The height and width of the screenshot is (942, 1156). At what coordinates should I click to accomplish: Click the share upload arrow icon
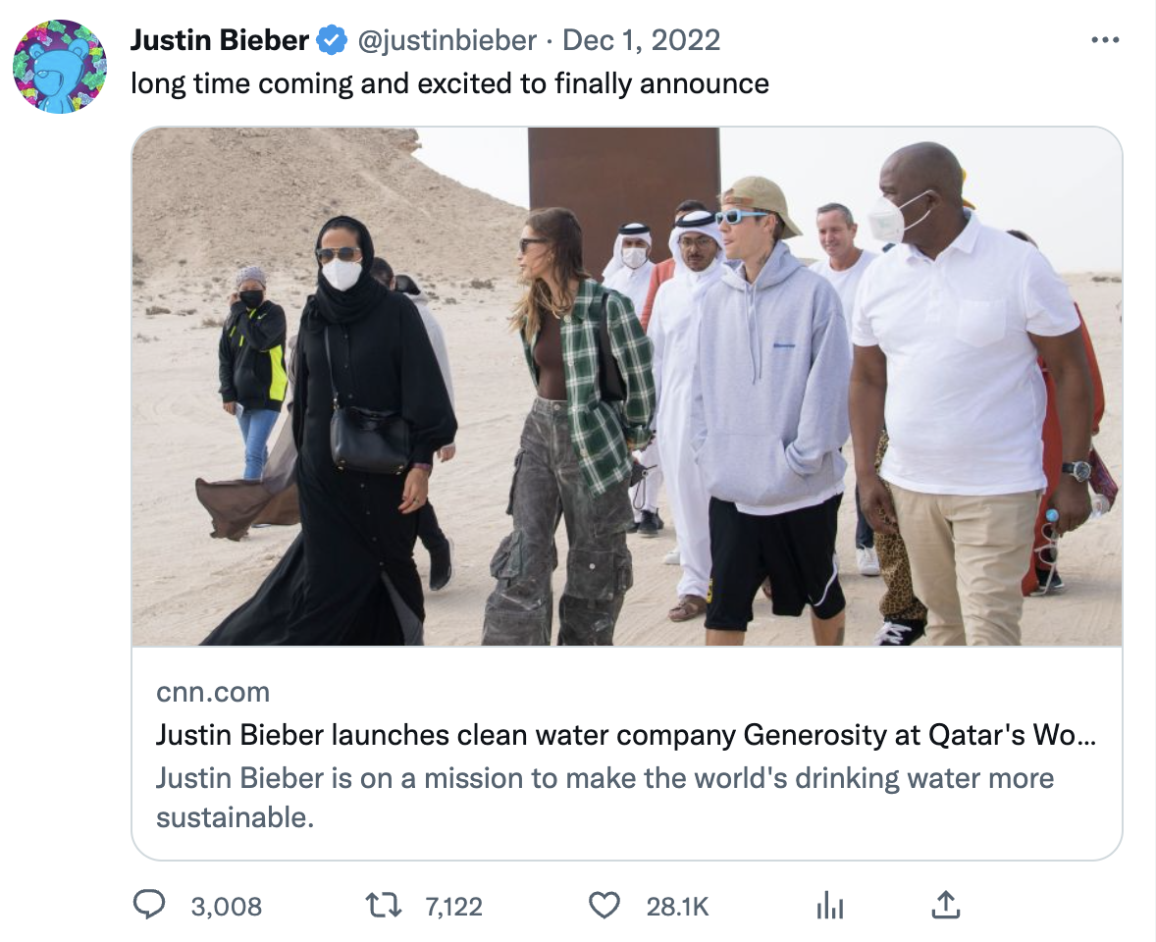(944, 905)
